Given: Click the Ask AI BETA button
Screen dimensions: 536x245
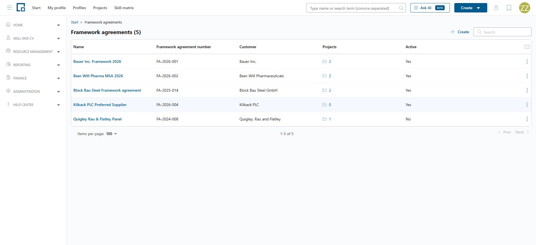Looking at the screenshot, I should (430, 8).
